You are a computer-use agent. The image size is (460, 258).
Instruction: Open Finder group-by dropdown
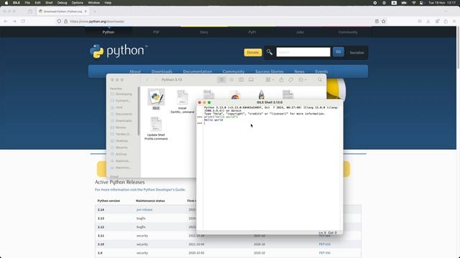click(270, 80)
